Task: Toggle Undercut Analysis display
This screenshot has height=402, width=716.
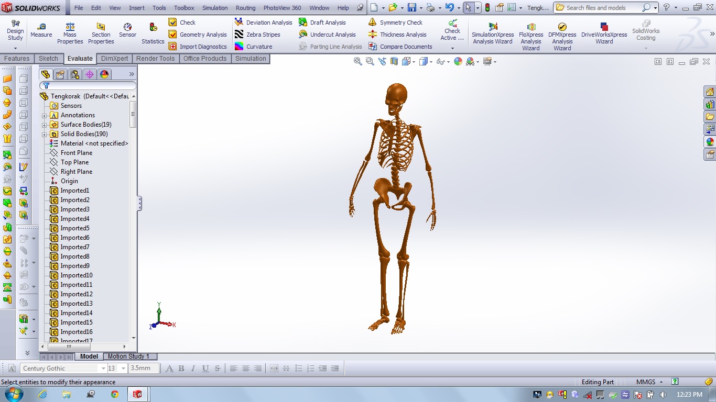Action: (327, 35)
